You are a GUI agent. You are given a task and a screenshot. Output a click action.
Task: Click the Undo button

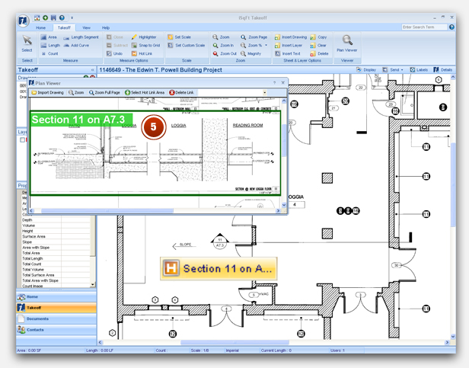[114, 53]
